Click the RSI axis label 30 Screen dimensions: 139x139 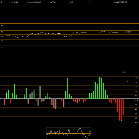point(2,41)
